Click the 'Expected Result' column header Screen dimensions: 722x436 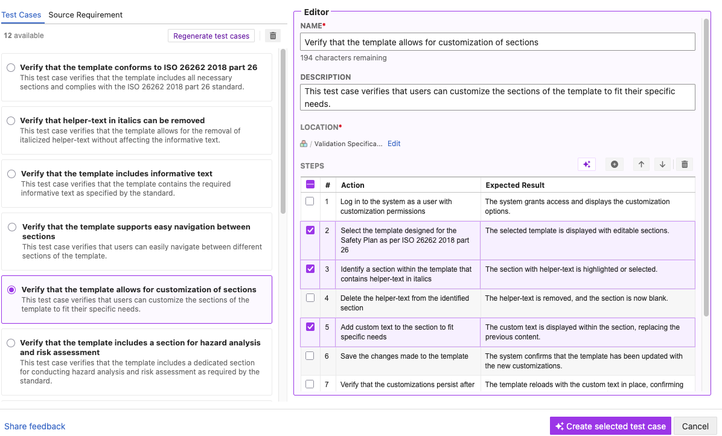coord(515,185)
